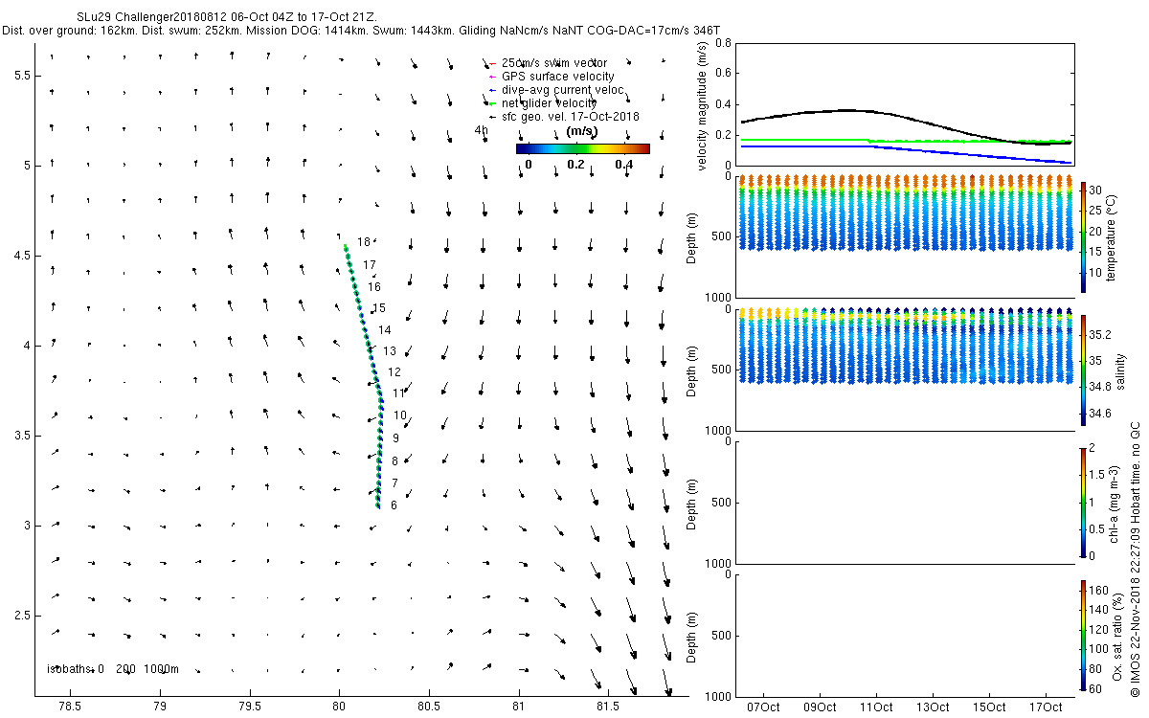Click the 17Oct date tick
The width and height of the screenshot is (1149, 718).
1046,707
